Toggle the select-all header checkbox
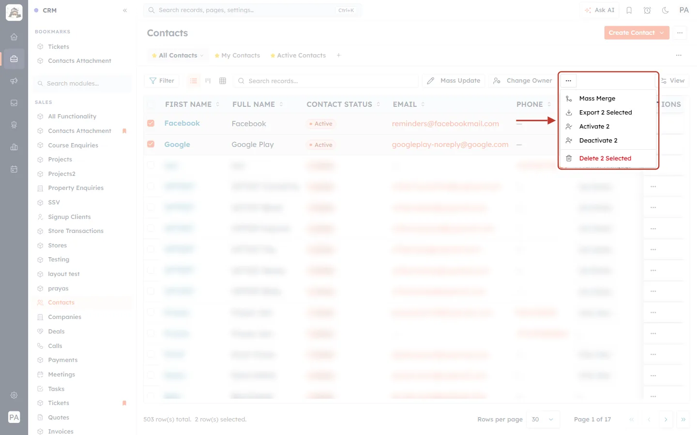697x435 pixels. pos(151,104)
